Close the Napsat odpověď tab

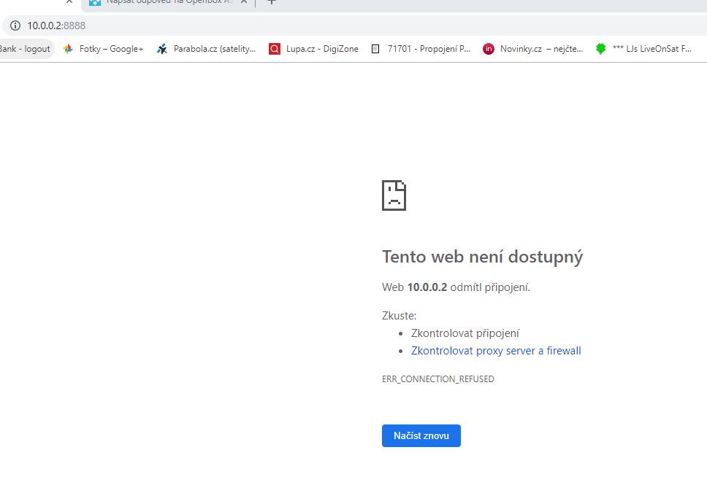click(245, 2)
